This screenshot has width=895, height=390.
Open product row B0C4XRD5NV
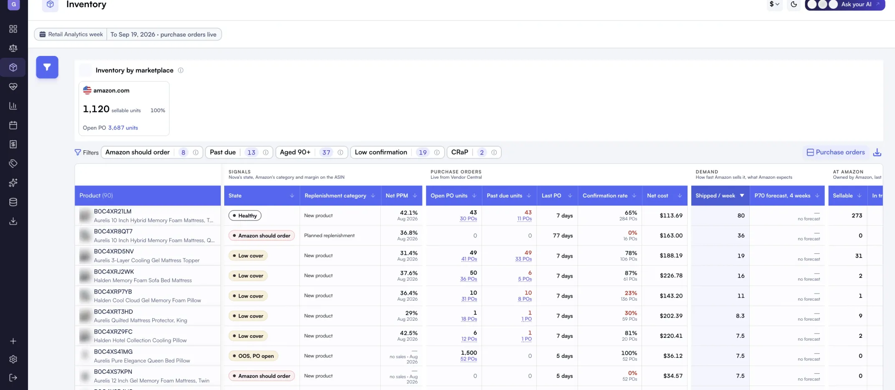click(148, 256)
